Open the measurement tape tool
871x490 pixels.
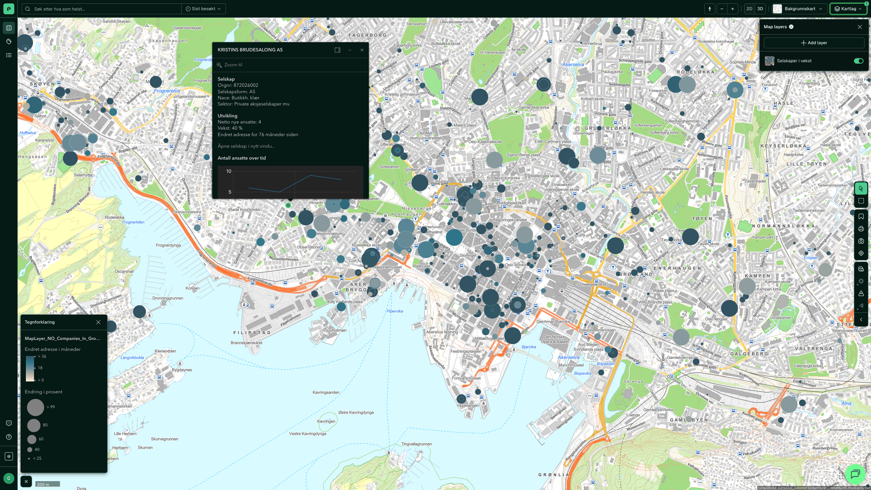861,269
